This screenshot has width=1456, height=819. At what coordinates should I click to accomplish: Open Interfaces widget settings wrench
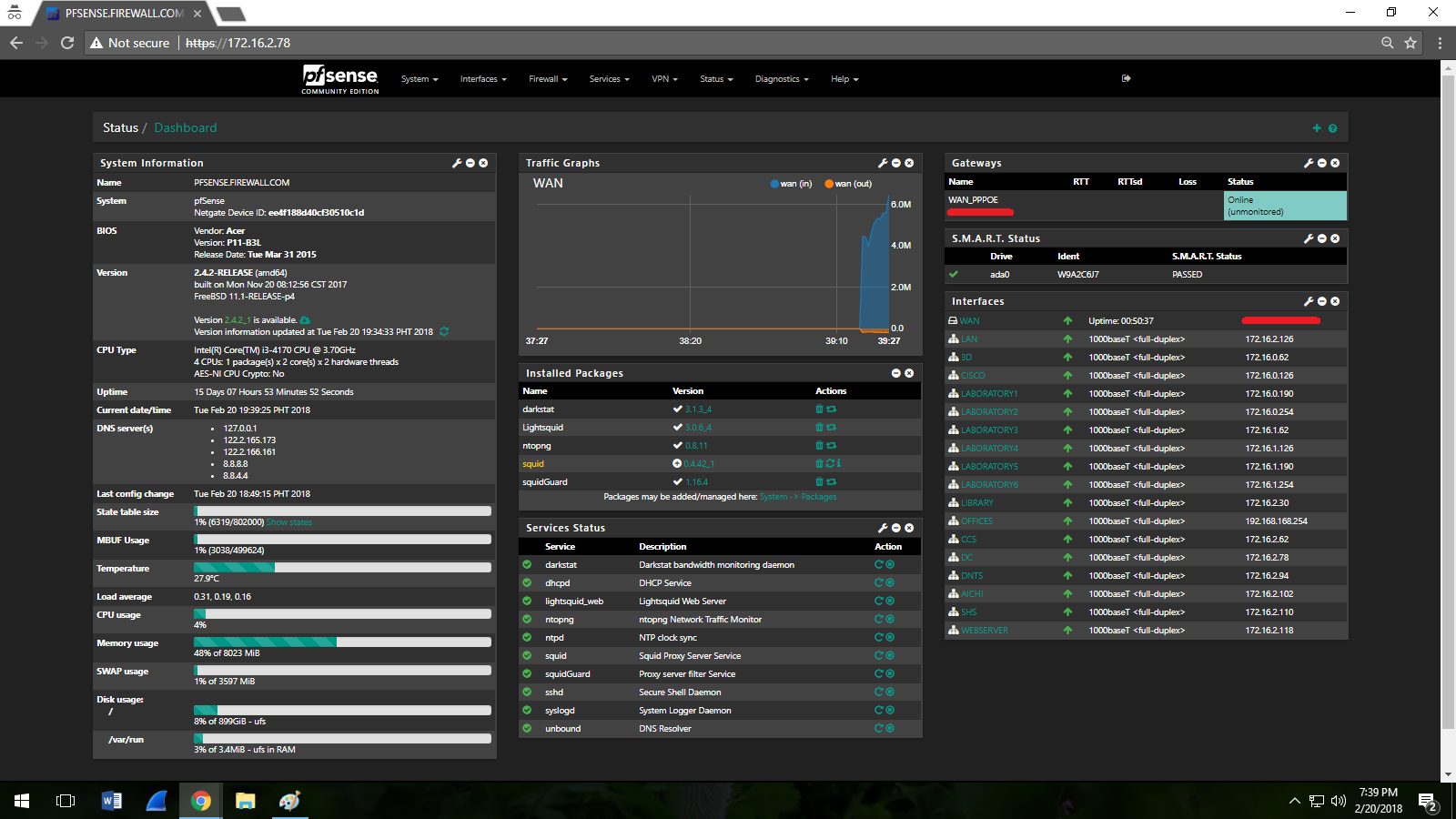click(1309, 301)
